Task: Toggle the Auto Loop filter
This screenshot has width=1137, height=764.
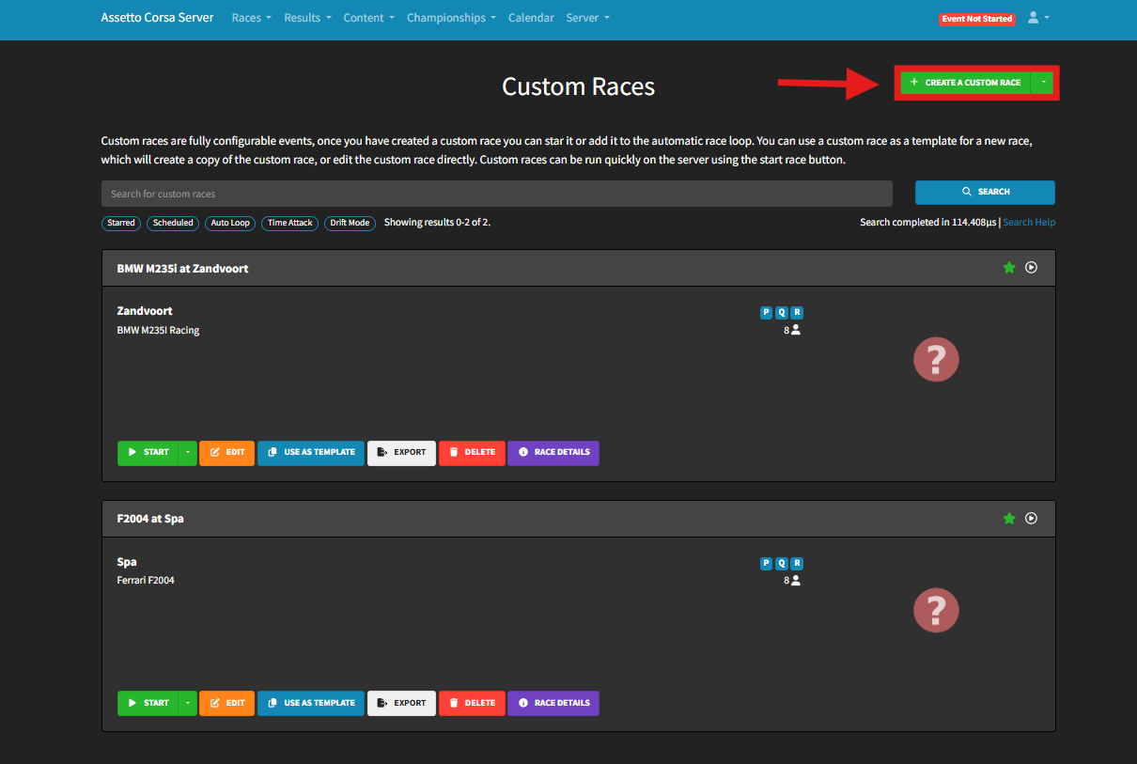Action: coord(230,223)
